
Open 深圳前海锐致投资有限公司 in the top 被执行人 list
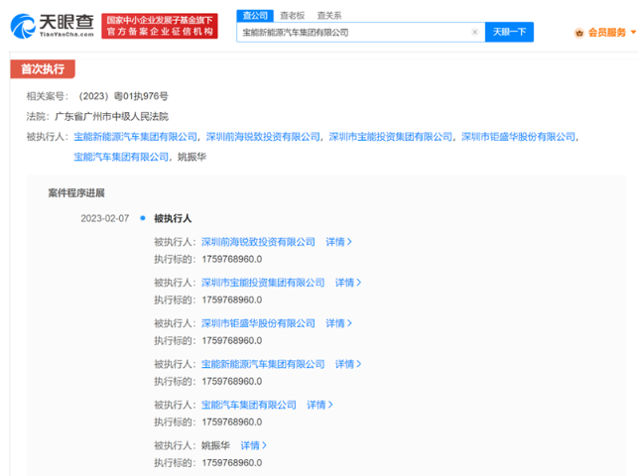[263, 137]
